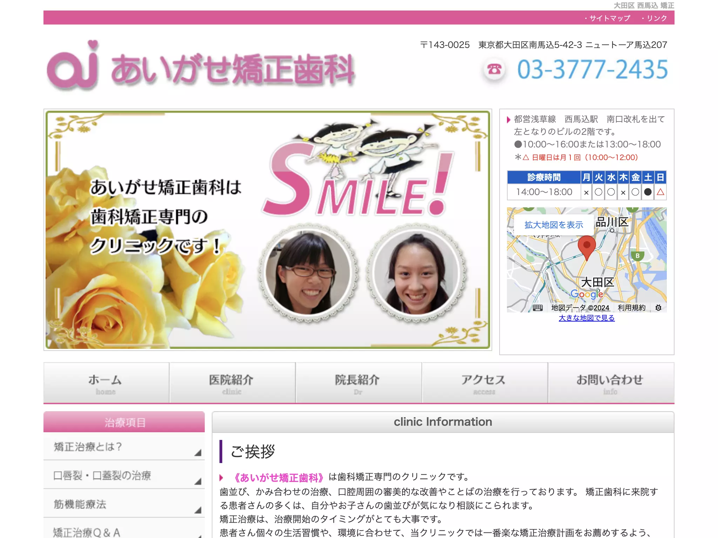Expand 口唇裂・口蓋裂の治療 sidebar item

point(124,475)
